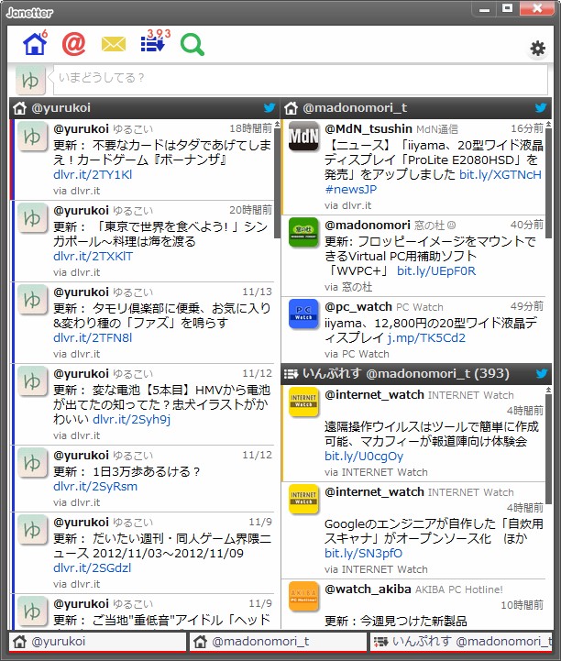Click username @watch_akiba
The image size is (561, 661).
[x=368, y=589]
